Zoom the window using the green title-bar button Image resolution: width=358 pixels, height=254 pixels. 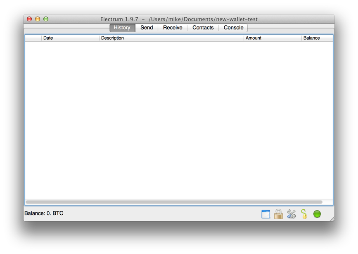(x=46, y=19)
